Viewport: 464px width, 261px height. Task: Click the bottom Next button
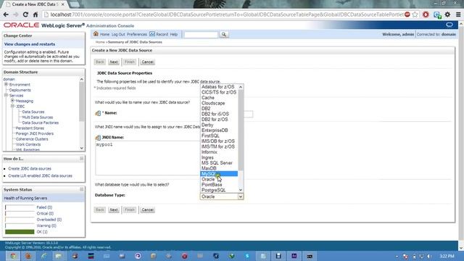(114, 210)
